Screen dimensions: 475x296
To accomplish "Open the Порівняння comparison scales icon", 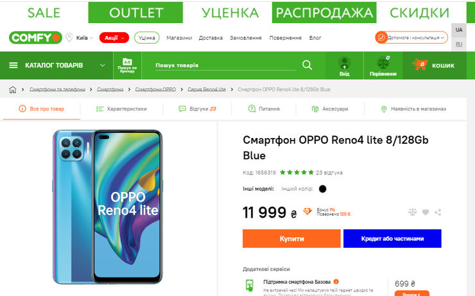I will [x=383, y=65].
